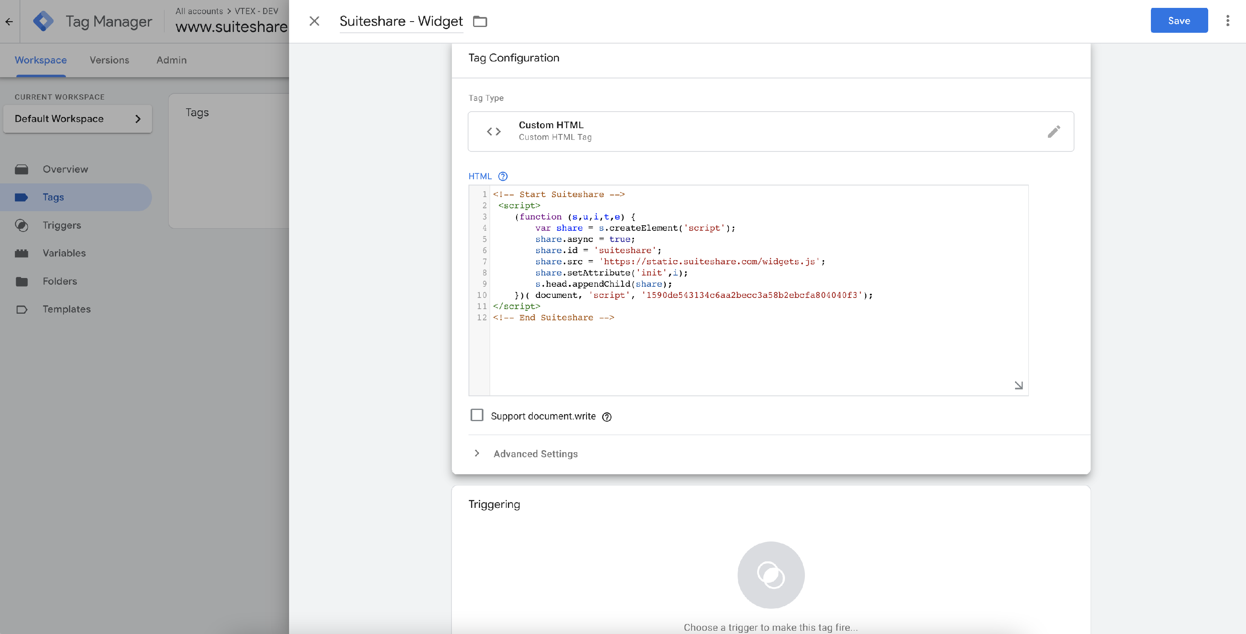This screenshot has width=1246, height=634.
Task: Open the Admin tab
Action: (171, 60)
